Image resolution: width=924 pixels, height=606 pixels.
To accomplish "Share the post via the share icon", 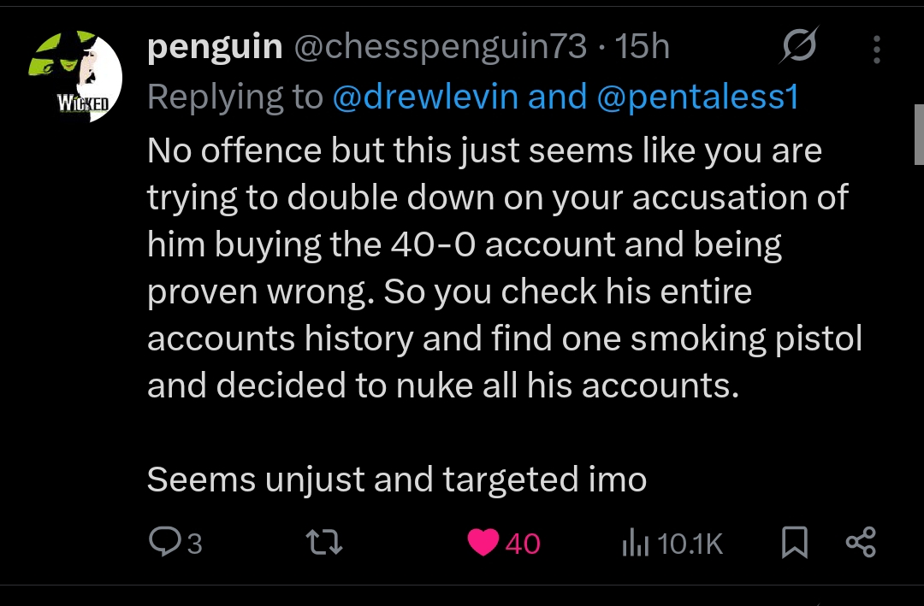I will pos(860,542).
